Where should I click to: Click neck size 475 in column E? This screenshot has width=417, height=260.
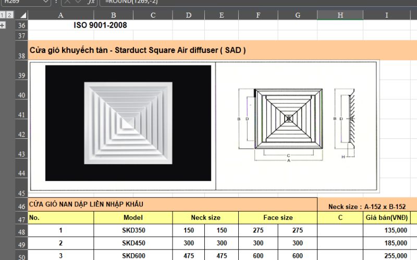click(222, 255)
